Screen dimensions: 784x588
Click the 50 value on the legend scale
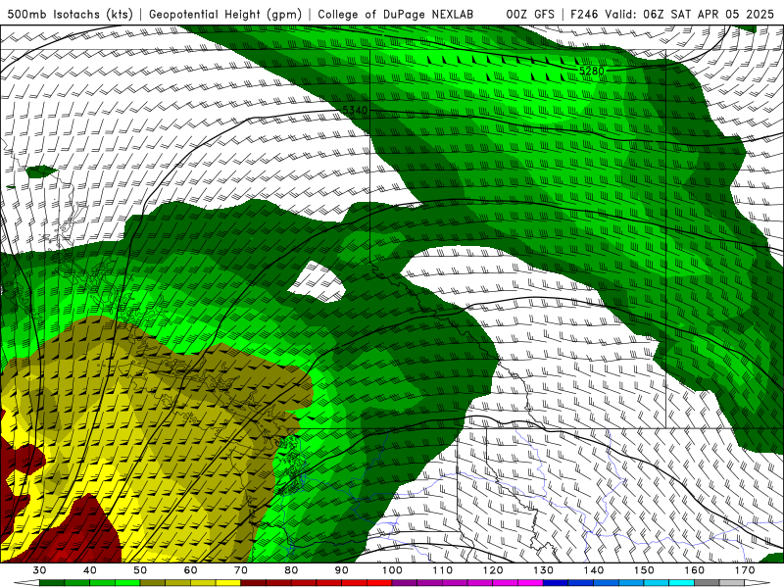coord(140,570)
